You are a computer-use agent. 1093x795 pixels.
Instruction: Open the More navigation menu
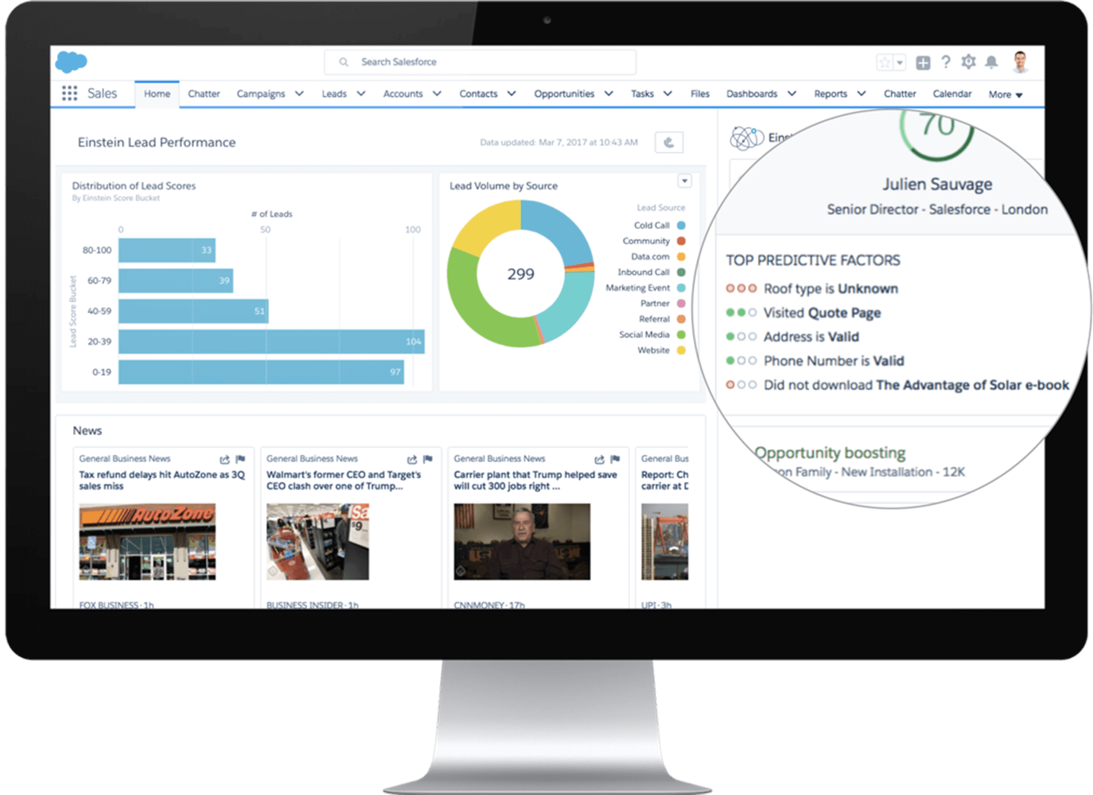coord(1005,94)
